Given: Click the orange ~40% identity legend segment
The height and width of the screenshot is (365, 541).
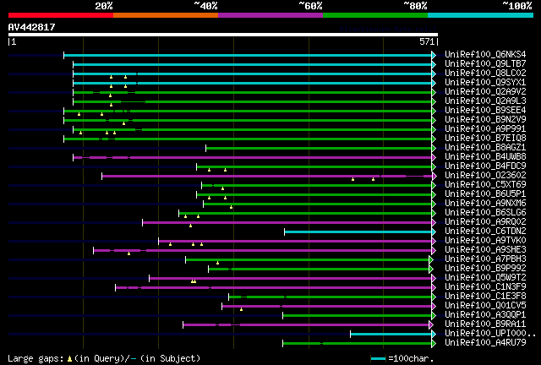Looking at the screenshot, I should pos(166,15).
